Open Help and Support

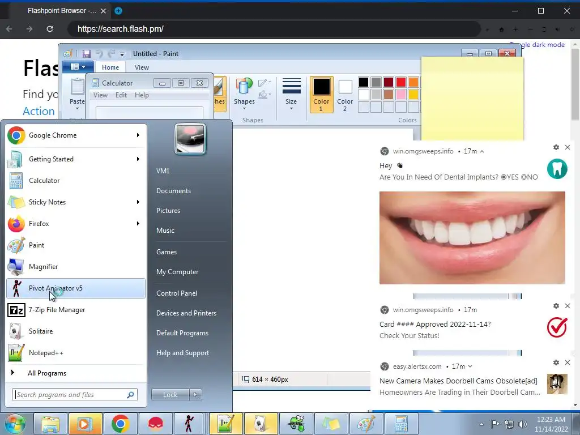pyautogui.click(x=182, y=353)
